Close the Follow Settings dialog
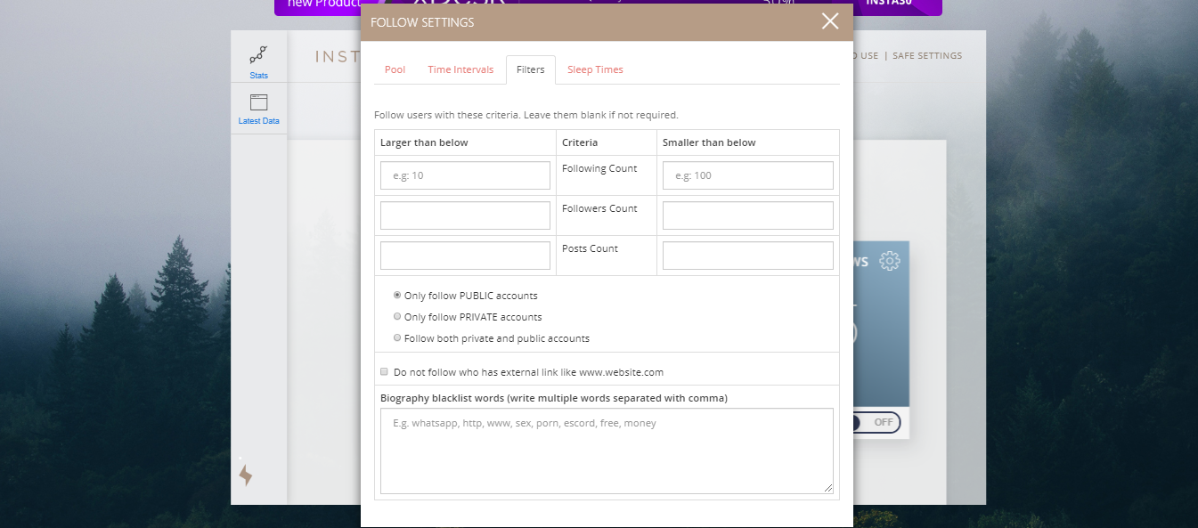This screenshot has height=528, width=1198. [829, 21]
